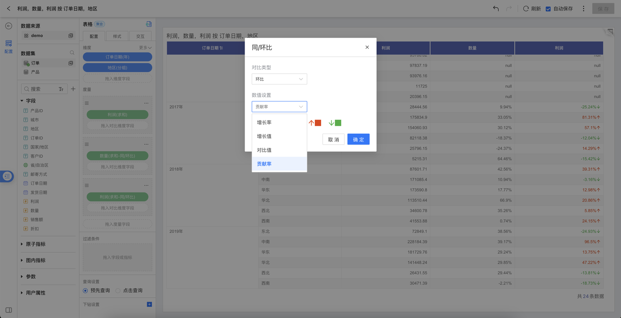Select the 预先查询 radio button

[x=85, y=290]
